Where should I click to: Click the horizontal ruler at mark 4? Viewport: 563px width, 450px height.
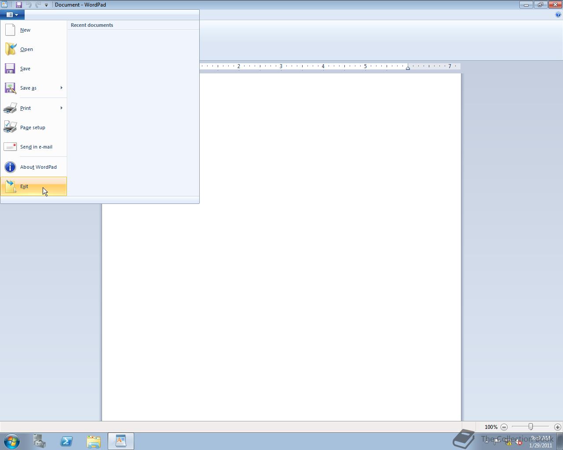(323, 66)
